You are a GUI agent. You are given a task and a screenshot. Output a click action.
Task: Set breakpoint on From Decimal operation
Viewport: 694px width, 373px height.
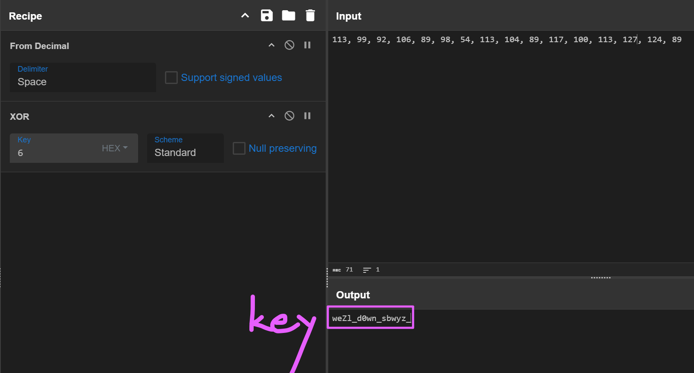tap(307, 45)
